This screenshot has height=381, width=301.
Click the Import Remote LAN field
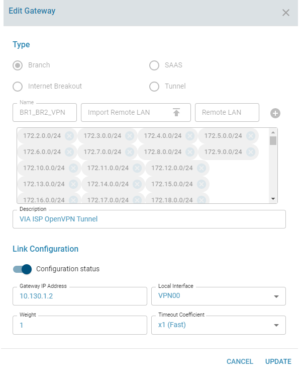coord(136,113)
